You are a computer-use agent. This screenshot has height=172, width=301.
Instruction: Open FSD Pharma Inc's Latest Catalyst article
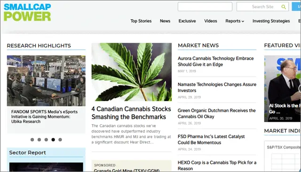211,140
